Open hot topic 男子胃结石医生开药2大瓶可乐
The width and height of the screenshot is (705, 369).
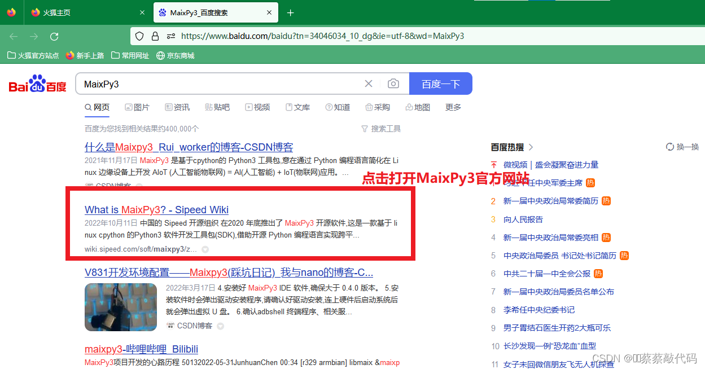coord(557,327)
